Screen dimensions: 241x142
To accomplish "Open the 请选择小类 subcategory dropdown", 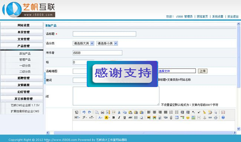I will pos(107,44).
